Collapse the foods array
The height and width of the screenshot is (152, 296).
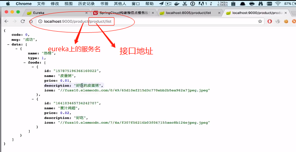(24, 63)
